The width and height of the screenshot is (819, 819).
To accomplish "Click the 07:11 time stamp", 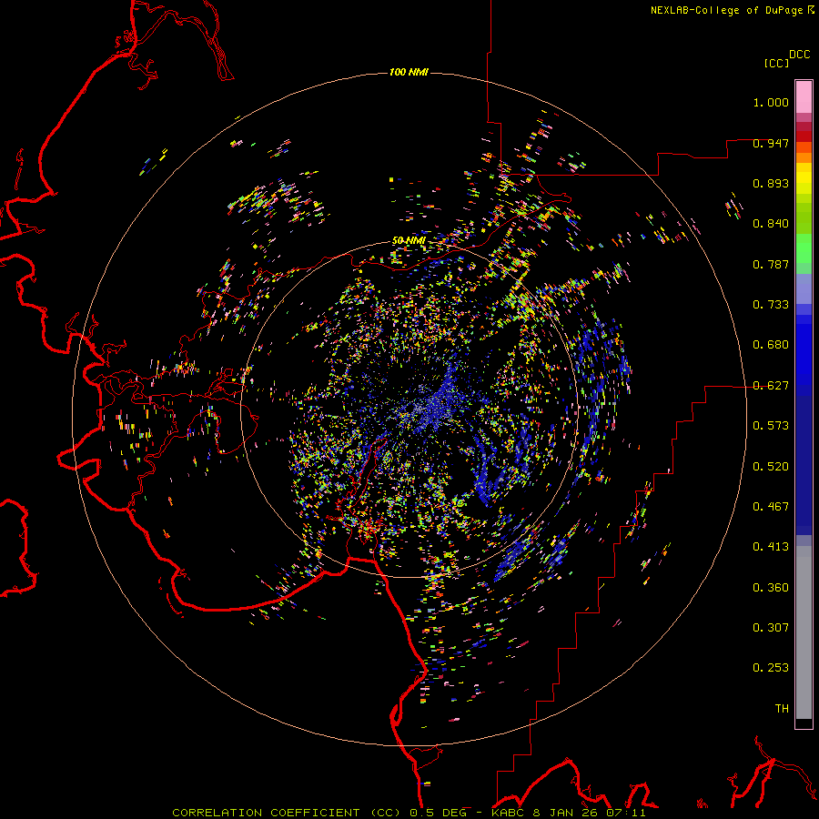I will [626, 813].
